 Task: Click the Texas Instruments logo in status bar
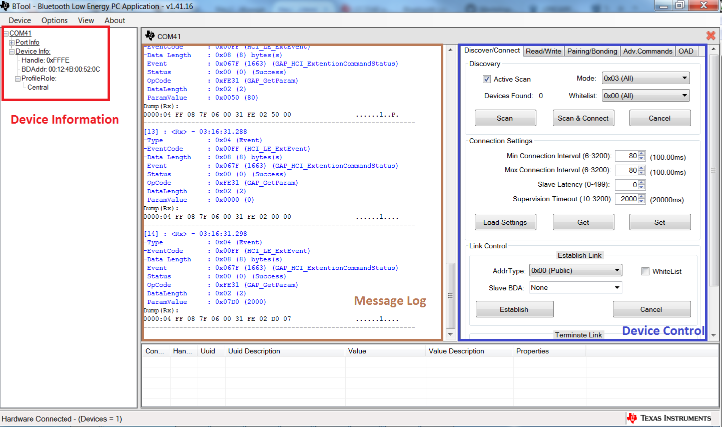click(632, 418)
